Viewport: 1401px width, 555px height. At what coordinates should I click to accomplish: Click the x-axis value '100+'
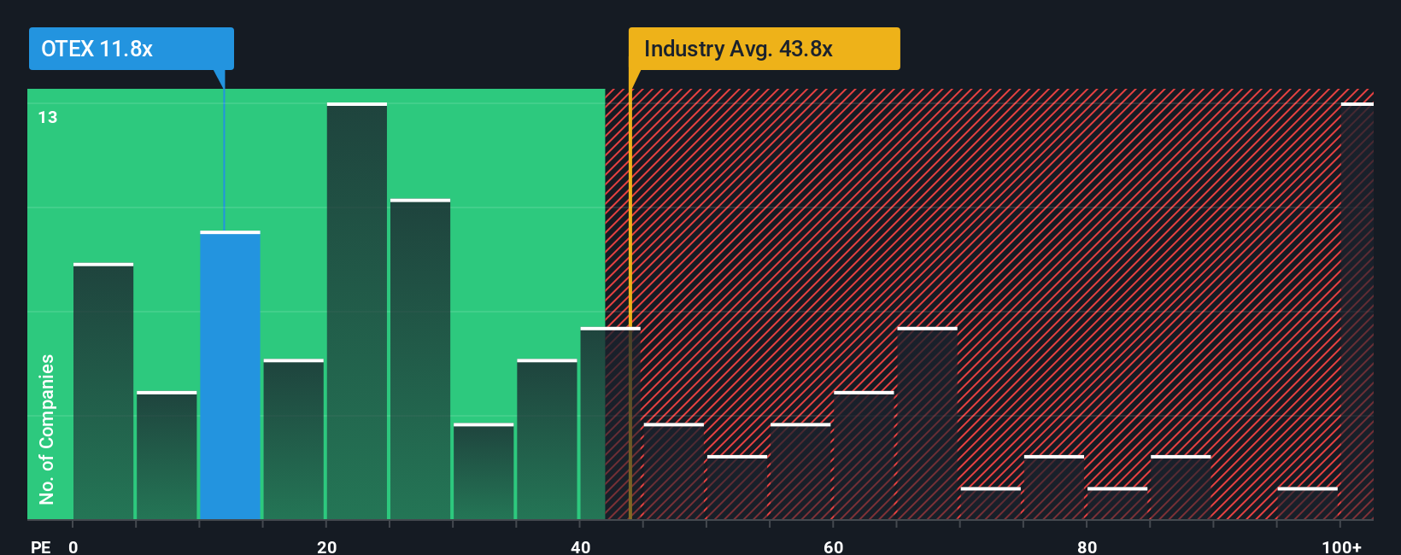coord(1341,546)
